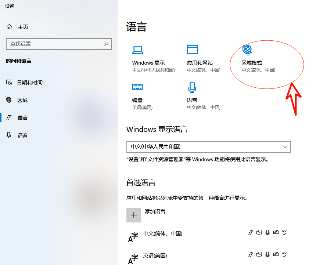Click speech recognition mic in 英语 row
316x265 pixels.
(267, 255)
